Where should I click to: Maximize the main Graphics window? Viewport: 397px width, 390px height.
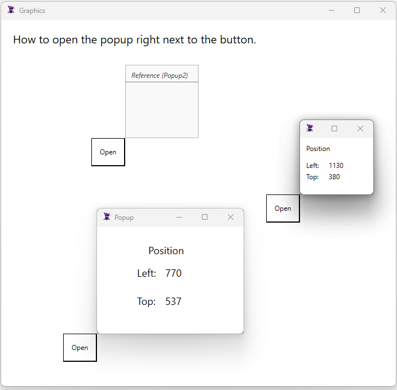coord(357,10)
